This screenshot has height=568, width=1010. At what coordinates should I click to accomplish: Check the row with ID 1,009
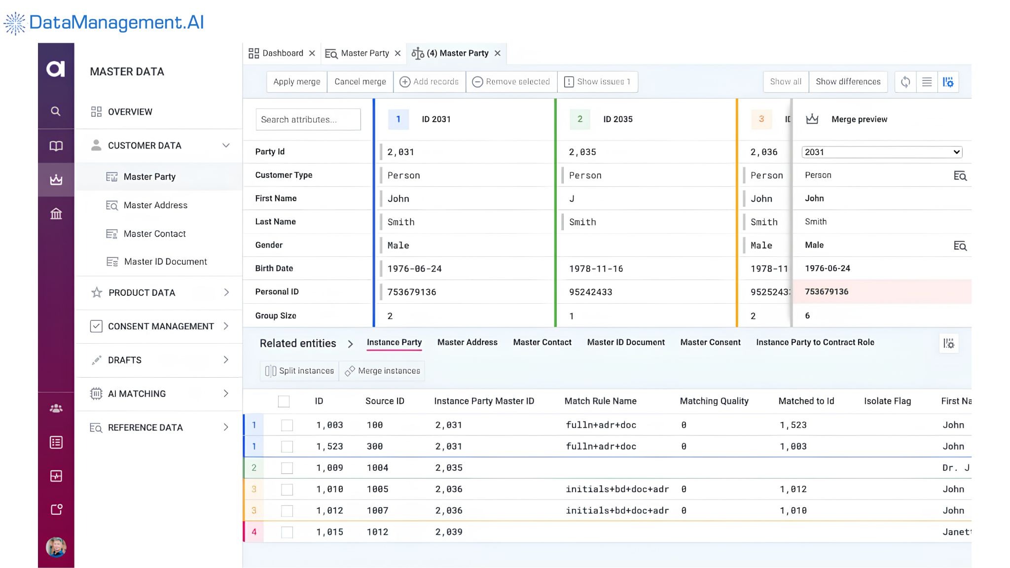[287, 468]
